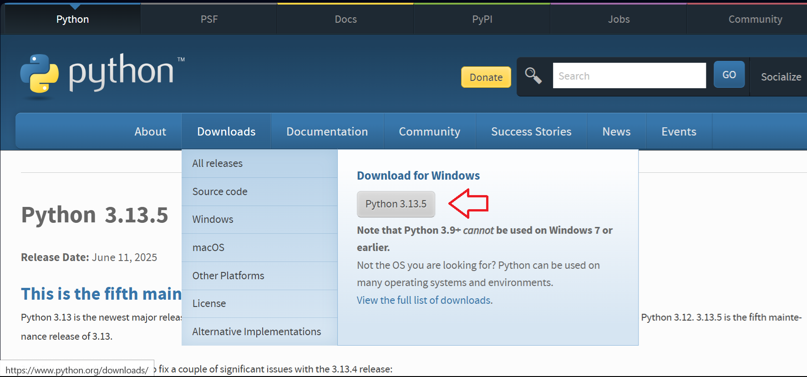Open Other Platforms menu entry
The height and width of the screenshot is (377, 807).
228,276
